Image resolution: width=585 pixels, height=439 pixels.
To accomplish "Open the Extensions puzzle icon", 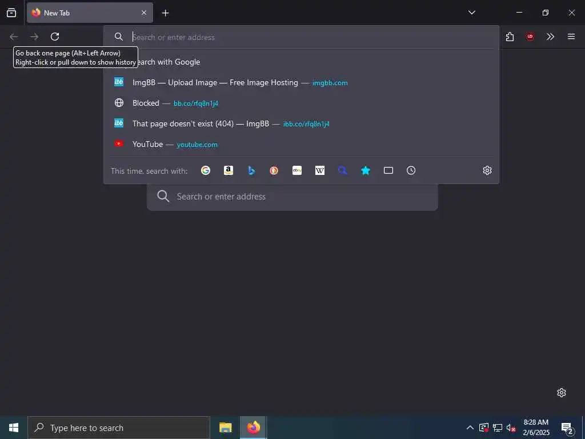I will pos(510,37).
